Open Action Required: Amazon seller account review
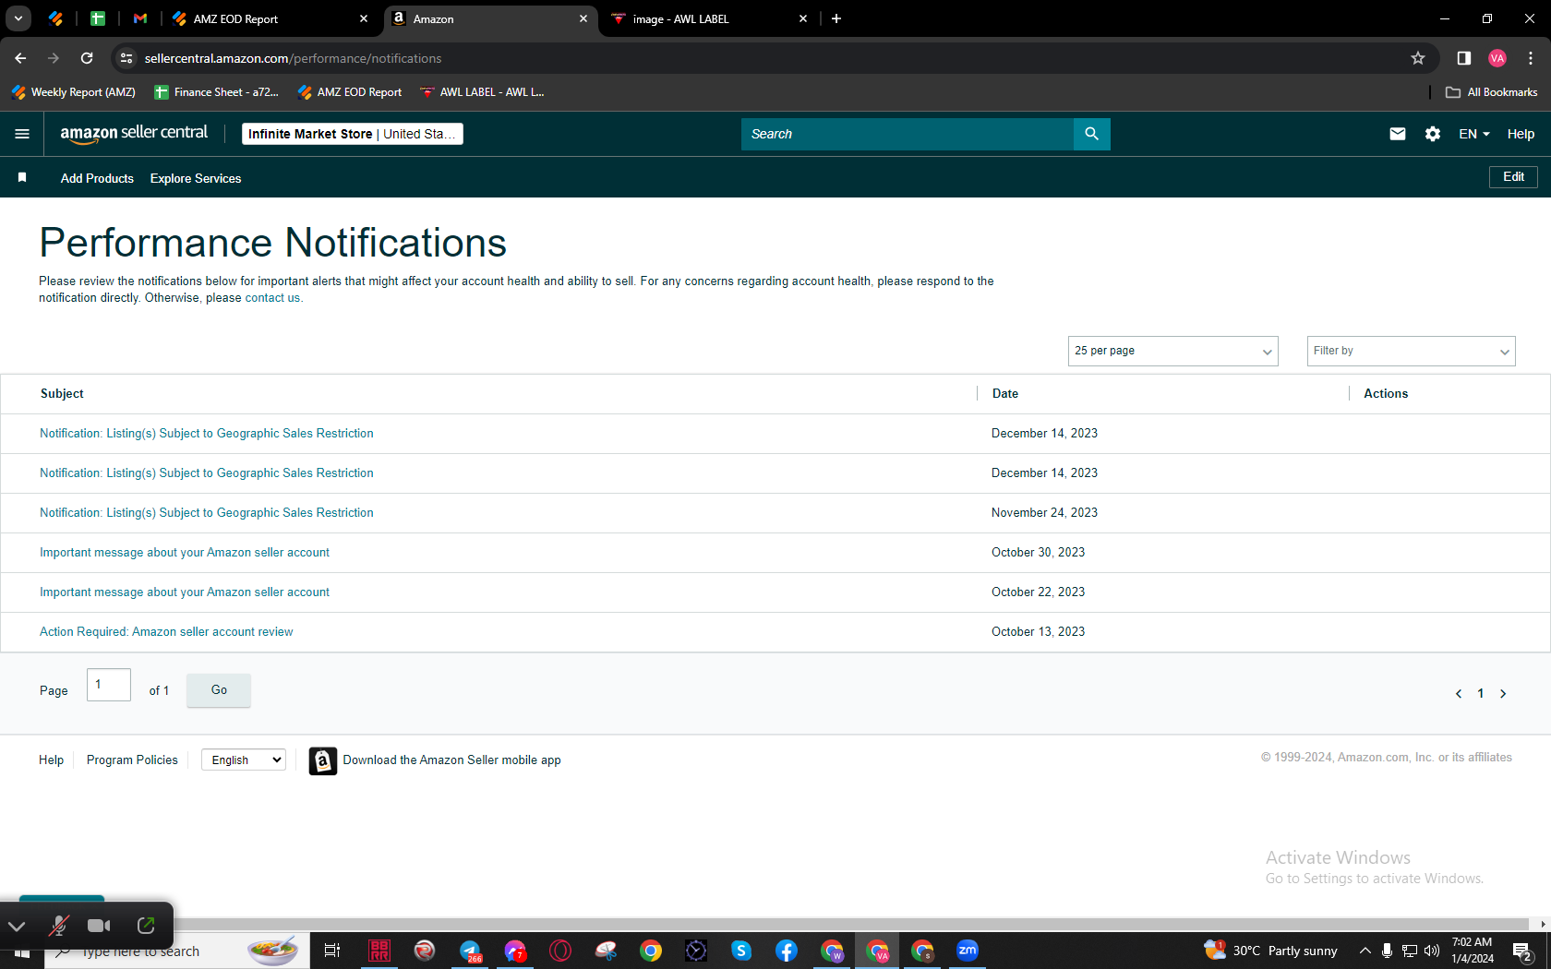This screenshot has height=969, width=1551. click(166, 632)
